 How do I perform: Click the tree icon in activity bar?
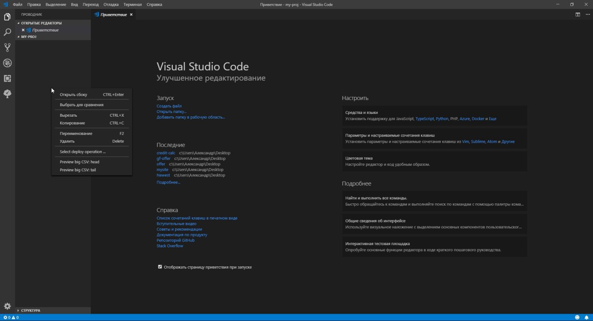[7, 94]
